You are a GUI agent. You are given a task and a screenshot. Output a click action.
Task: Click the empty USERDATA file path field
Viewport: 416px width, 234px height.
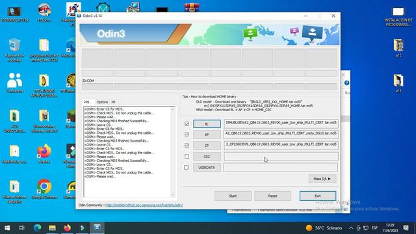click(x=281, y=168)
